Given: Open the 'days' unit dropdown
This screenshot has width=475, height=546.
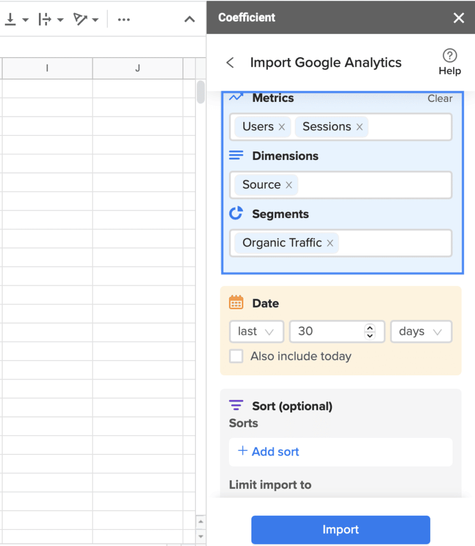Looking at the screenshot, I should (x=421, y=332).
